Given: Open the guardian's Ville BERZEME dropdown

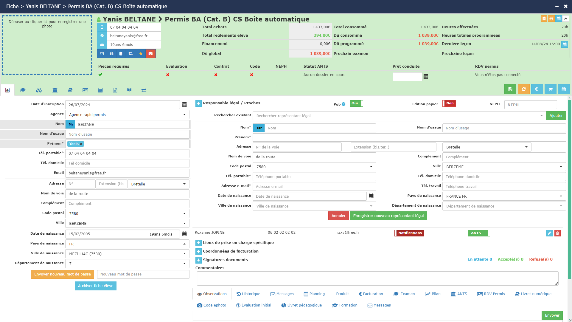Looking at the screenshot, I should click(x=504, y=167).
